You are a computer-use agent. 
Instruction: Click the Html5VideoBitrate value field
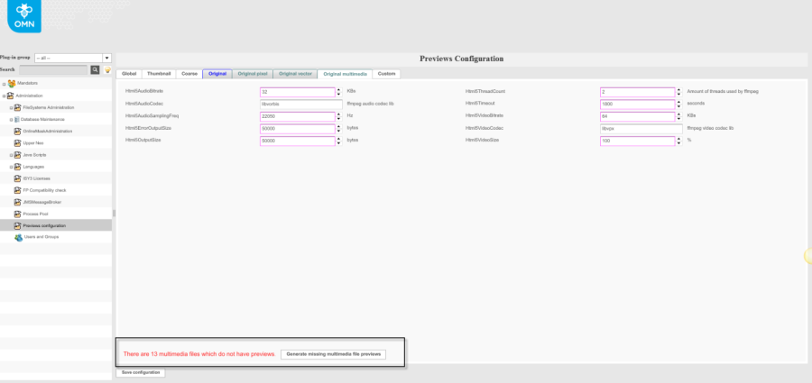(638, 116)
